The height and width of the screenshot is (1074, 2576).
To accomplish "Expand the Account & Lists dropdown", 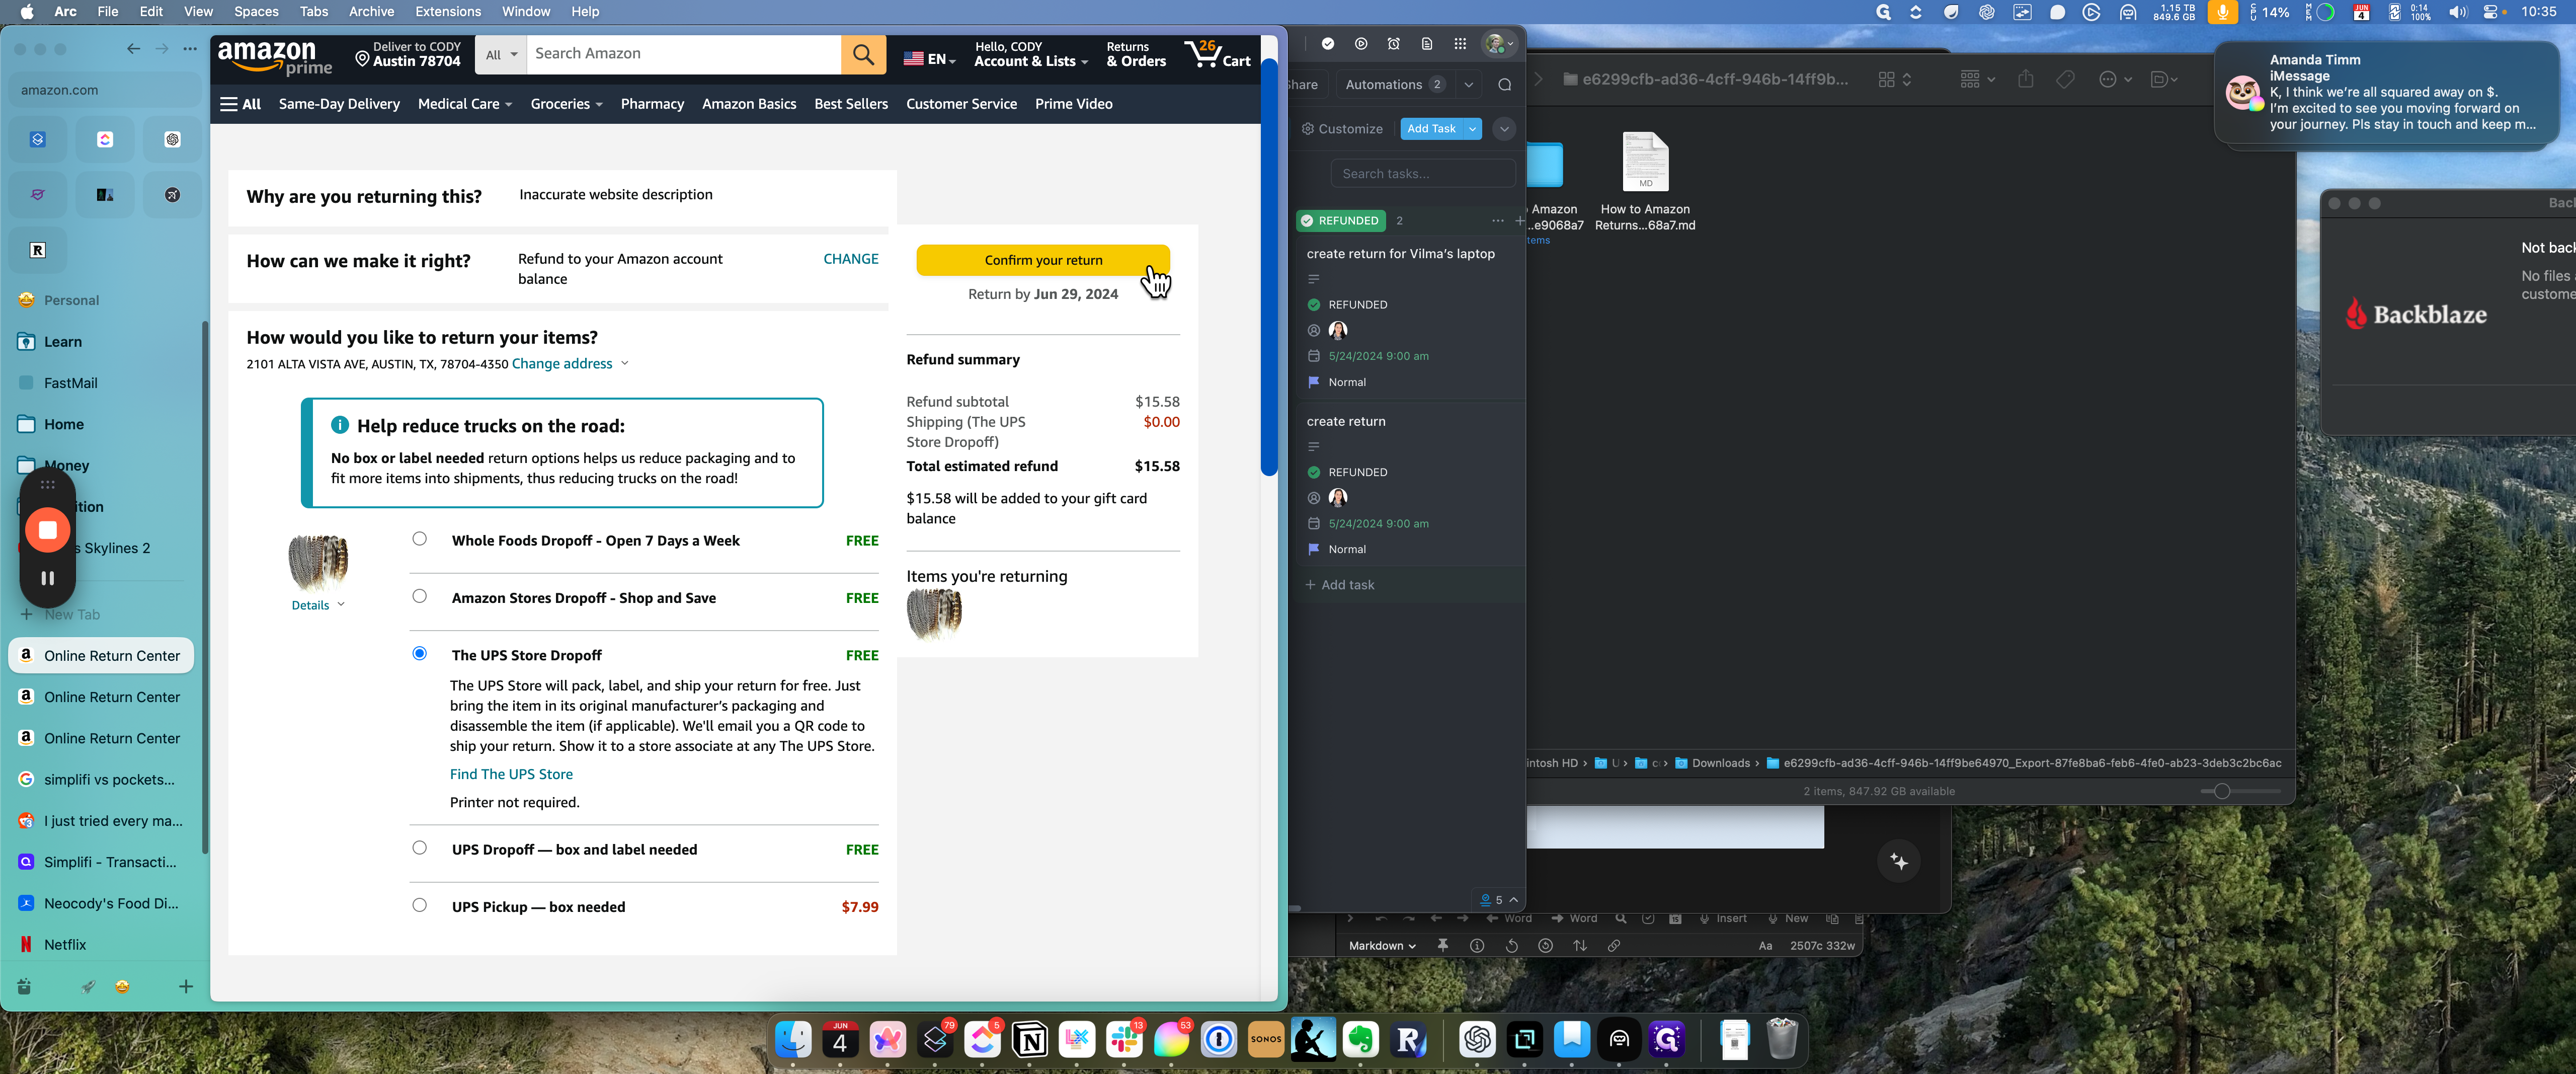I will pos(1031,54).
